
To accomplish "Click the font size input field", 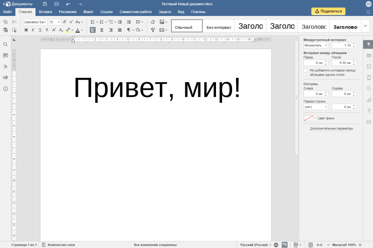I will 53,22.
